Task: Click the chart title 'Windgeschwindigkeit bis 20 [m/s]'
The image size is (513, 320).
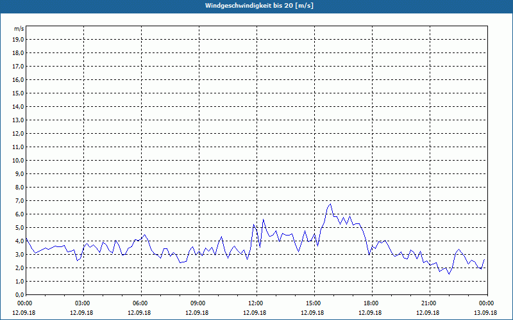Action: click(259, 6)
